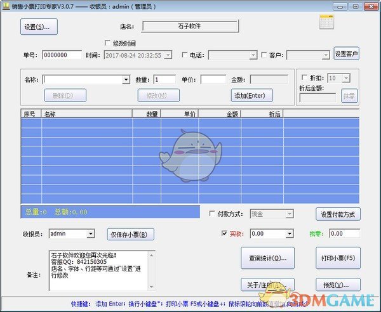Check the 付款方式 checkbox
This screenshot has width=381, height=312.
[212, 214]
